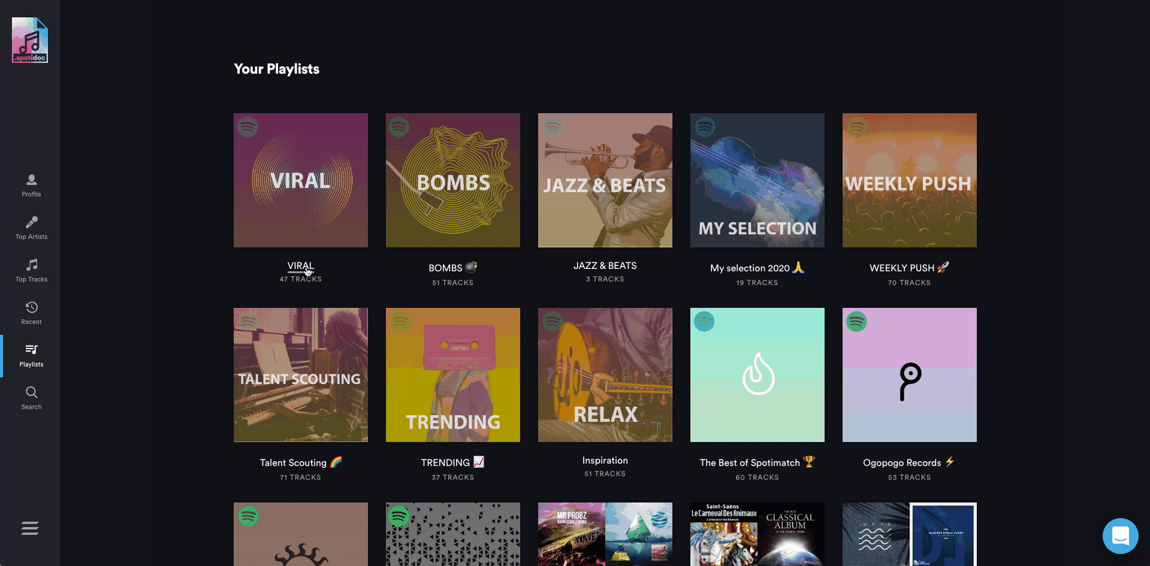Viewport: 1150px width, 566px height.
Task: Click the Your Playlists heading
Action: [276, 69]
